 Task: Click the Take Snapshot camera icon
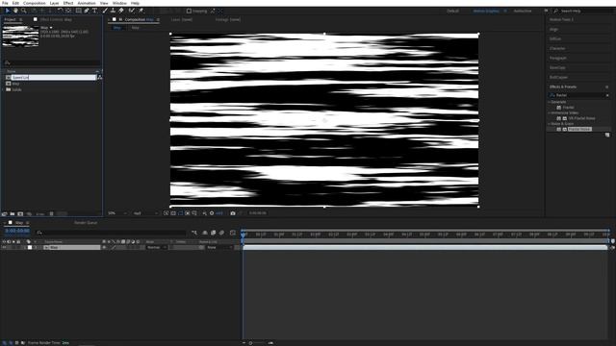point(233,213)
